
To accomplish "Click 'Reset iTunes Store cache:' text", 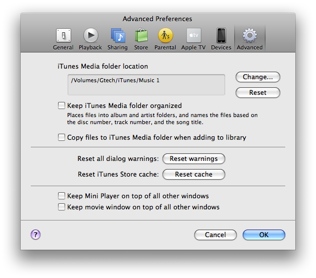I will 118,174.
